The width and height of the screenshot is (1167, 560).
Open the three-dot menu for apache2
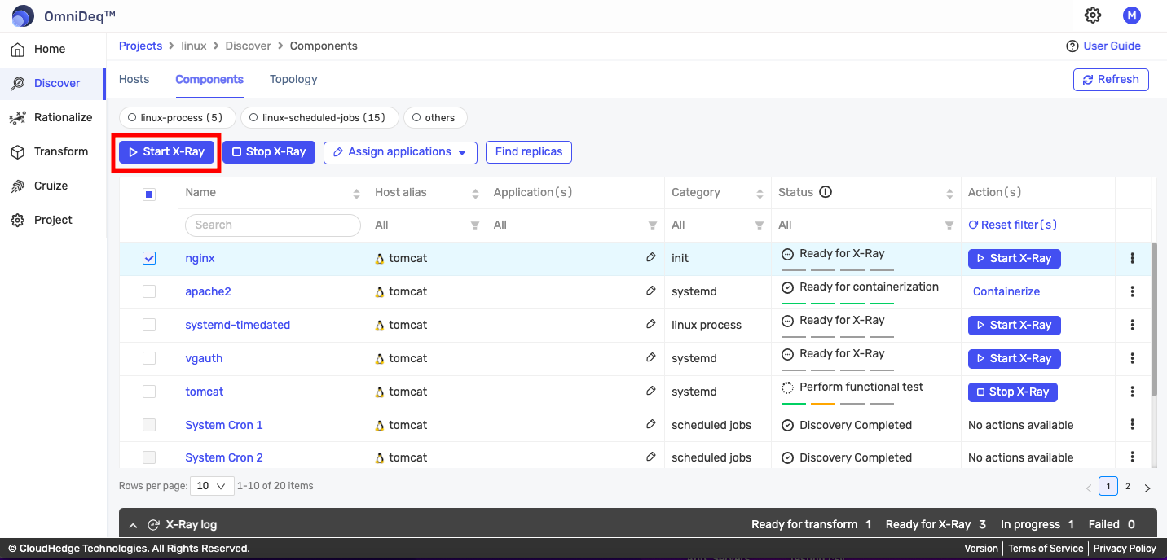point(1132,291)
